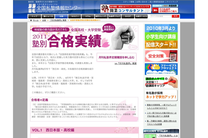Open the 個人情報取扱指針 header link
The height and width of the screenshot is (138, 208).
157,2
